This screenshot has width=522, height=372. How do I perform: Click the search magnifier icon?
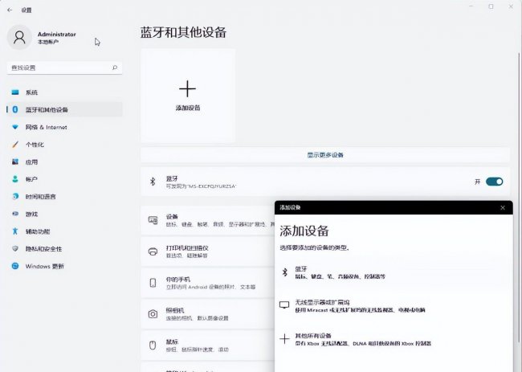point(115,67)
